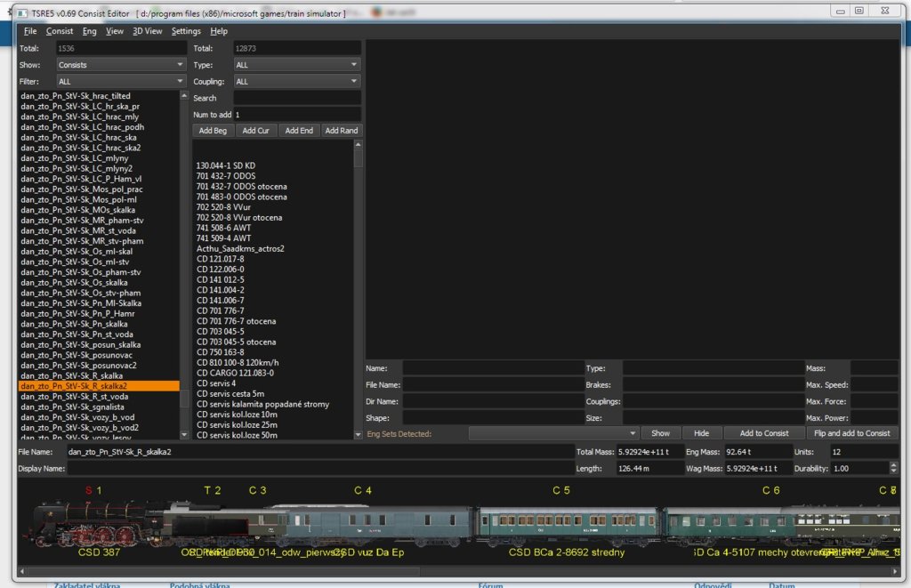
Task: Click the File Name field of consist
Action: pyautogui.click(x=320, y=452)
